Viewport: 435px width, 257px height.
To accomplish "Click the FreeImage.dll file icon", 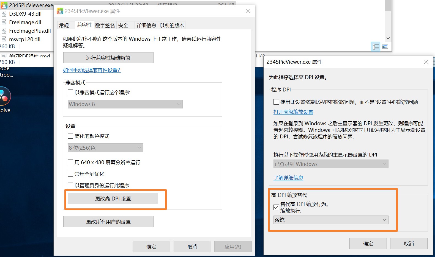I will point(4,22).
